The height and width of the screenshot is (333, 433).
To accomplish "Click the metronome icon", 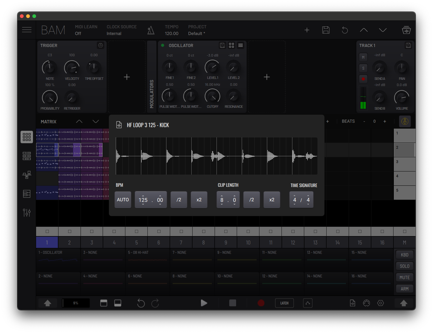I will pos(151,30).
